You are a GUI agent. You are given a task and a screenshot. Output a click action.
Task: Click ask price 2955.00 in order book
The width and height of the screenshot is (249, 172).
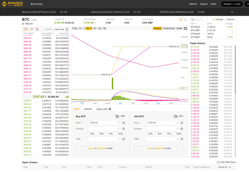(x=27, y=38)
